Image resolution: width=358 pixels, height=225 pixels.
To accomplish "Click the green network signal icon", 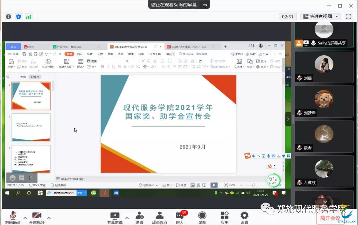I will (x=28, y=17).
